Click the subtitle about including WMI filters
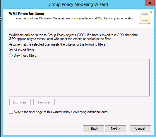This screenshot has height=137, width=156. 75,18
